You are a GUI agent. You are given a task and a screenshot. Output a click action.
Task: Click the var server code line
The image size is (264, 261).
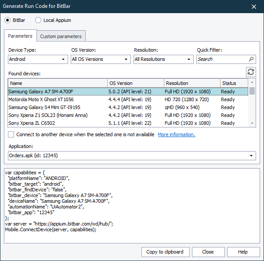point(59,224)
